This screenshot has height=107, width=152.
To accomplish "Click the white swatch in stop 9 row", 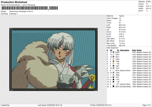I will click(x=113, y=70).
